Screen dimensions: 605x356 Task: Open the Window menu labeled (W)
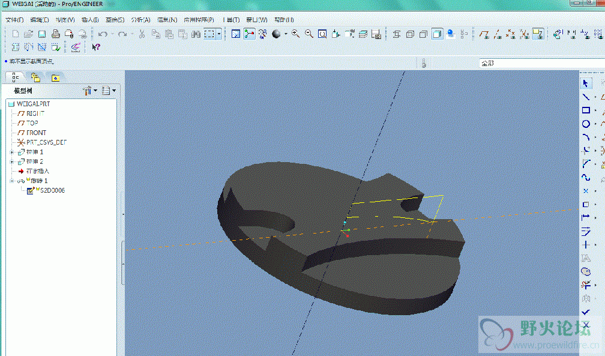coord(257,20)
